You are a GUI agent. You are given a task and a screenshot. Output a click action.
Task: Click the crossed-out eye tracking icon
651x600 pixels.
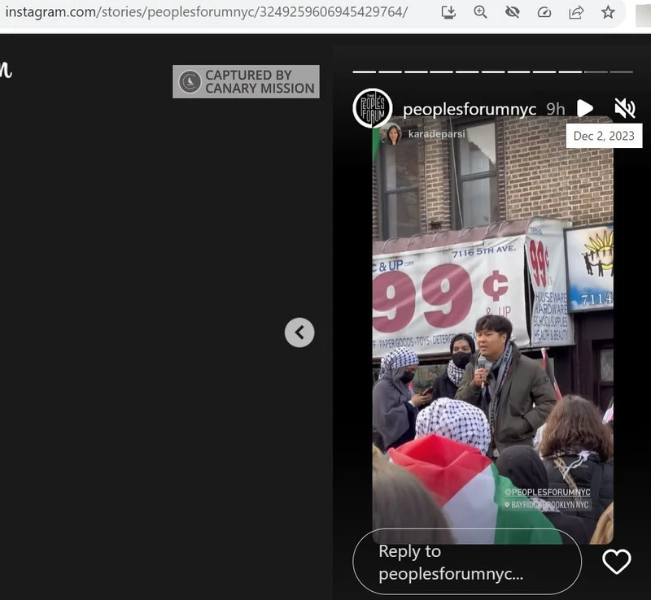pyautogui.click(x=512, y=12)
